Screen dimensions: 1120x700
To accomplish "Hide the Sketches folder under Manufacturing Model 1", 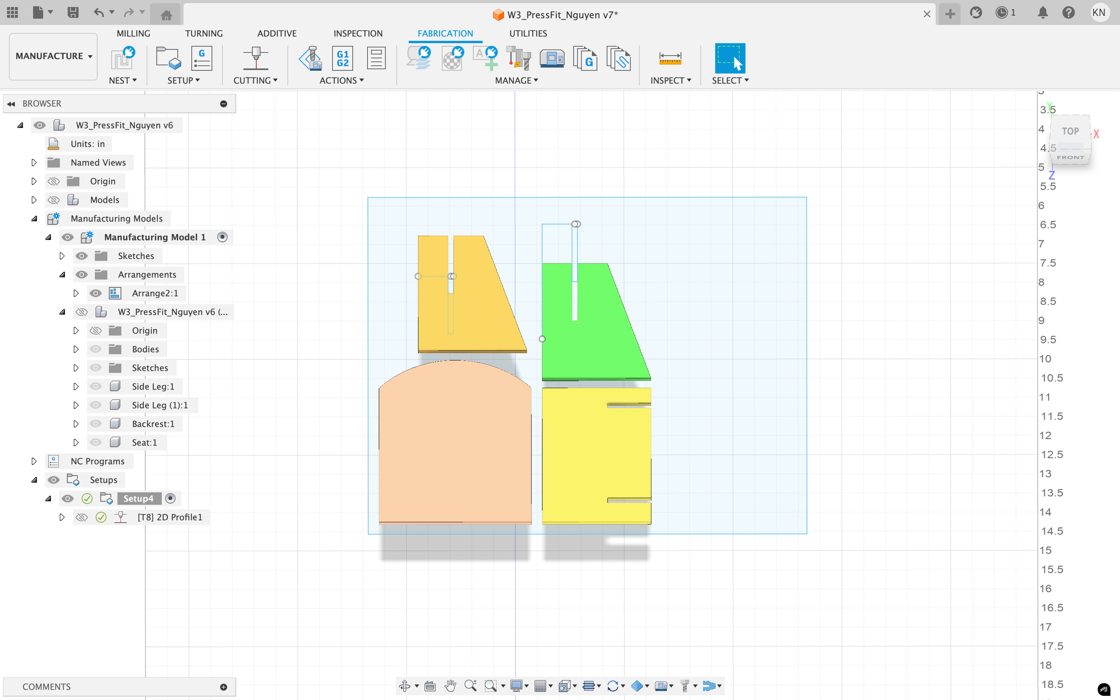I will point(82,256).
